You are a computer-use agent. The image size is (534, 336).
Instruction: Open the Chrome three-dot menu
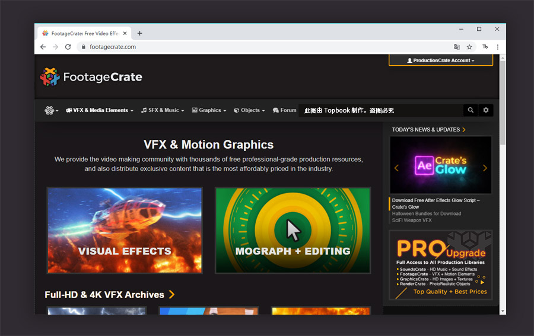(x=498, y=47)
